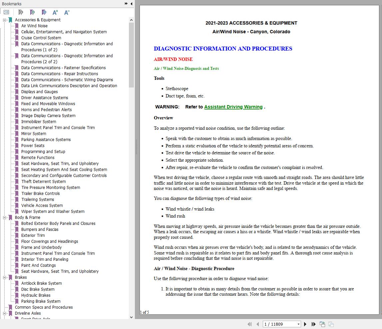The height and width of the screenshot is (329, 382).
Task: Click the bookmark icon beside Common Specs and Procedures
Action: click(10, 307)
